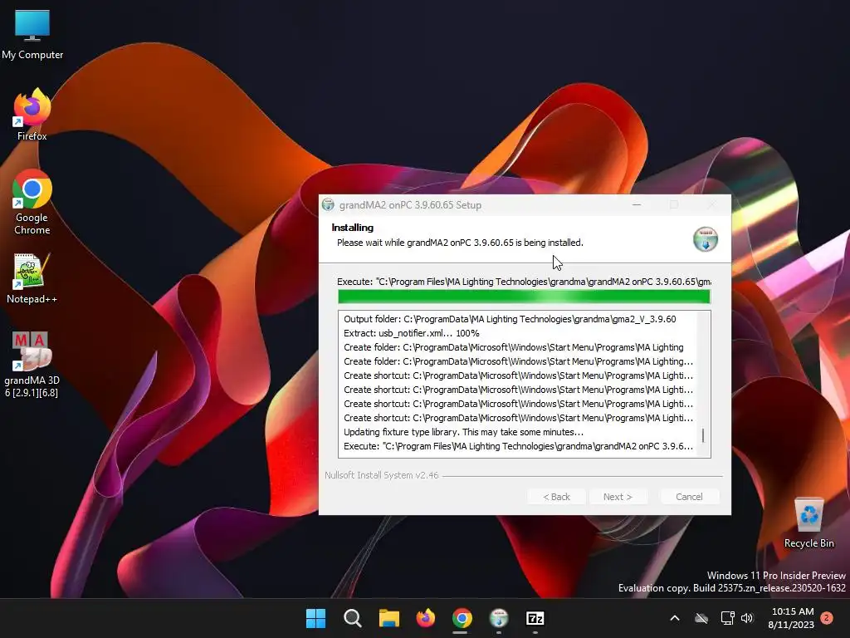Select the grandMA 3D desktop shortcut
This screenshot has width=850, height=638.
(32, 365)
